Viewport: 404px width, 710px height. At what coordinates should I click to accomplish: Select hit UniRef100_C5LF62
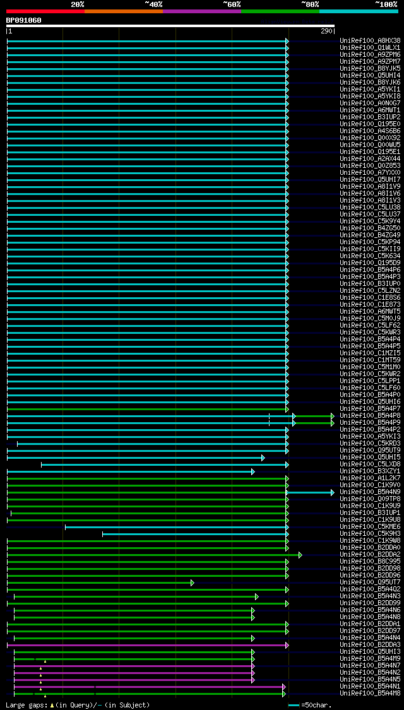click(370, 325)
